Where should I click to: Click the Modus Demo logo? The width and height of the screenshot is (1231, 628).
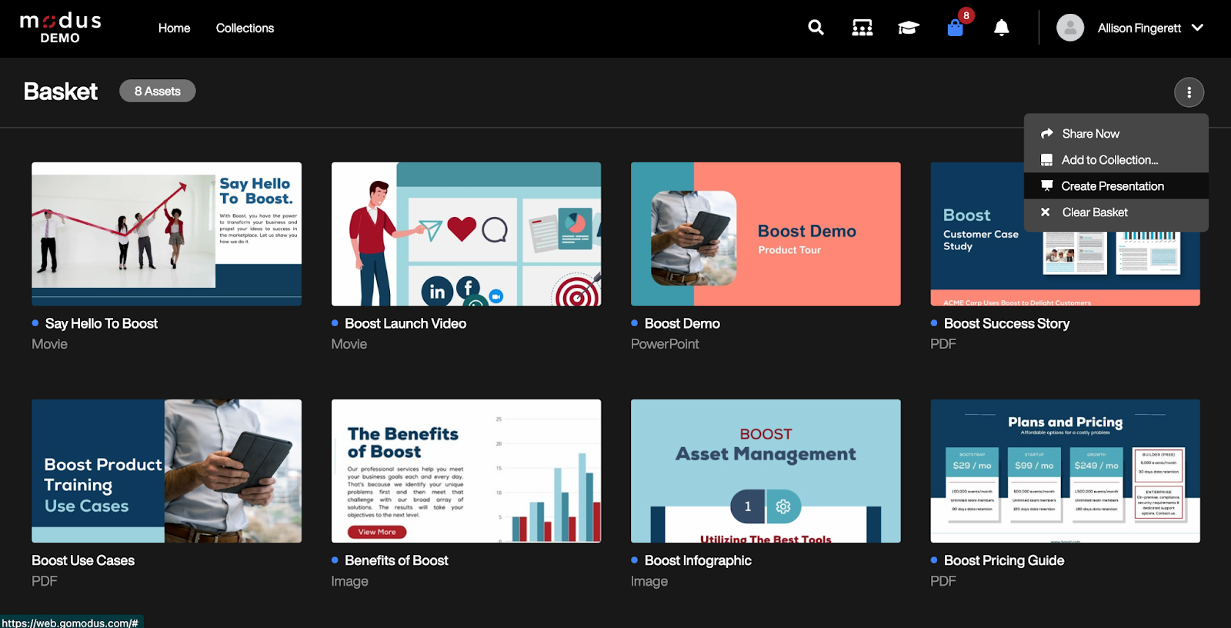(x=61, y=28)
